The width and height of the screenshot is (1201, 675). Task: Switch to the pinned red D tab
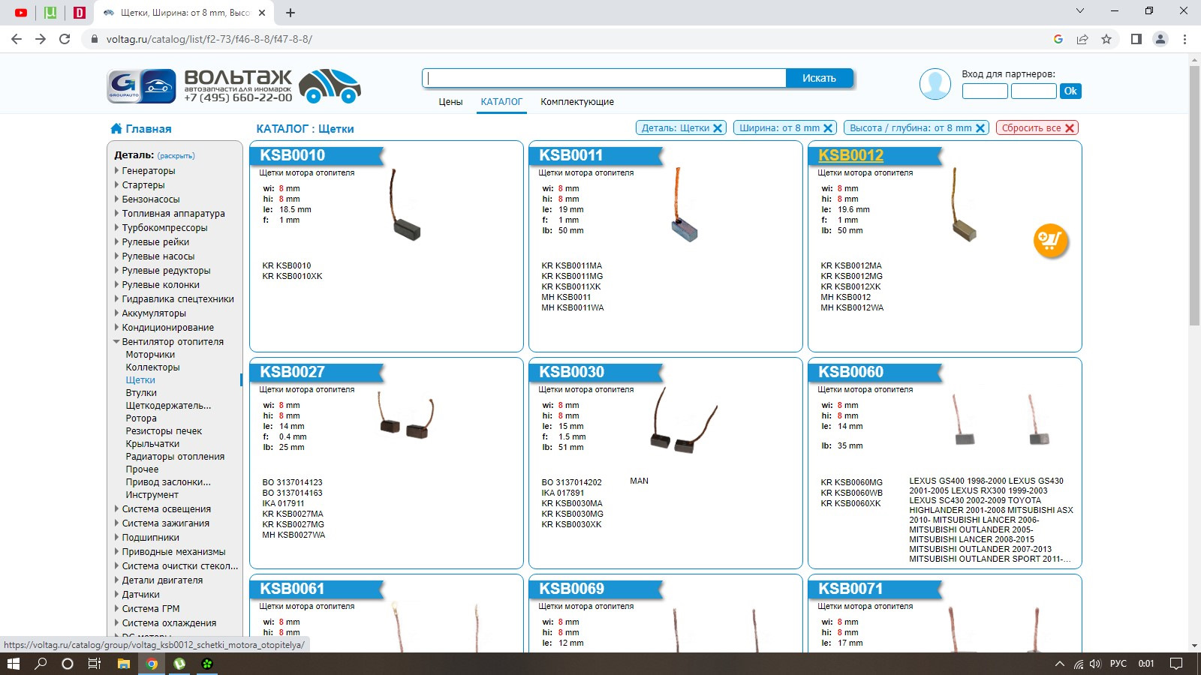[x=80, y=13]
